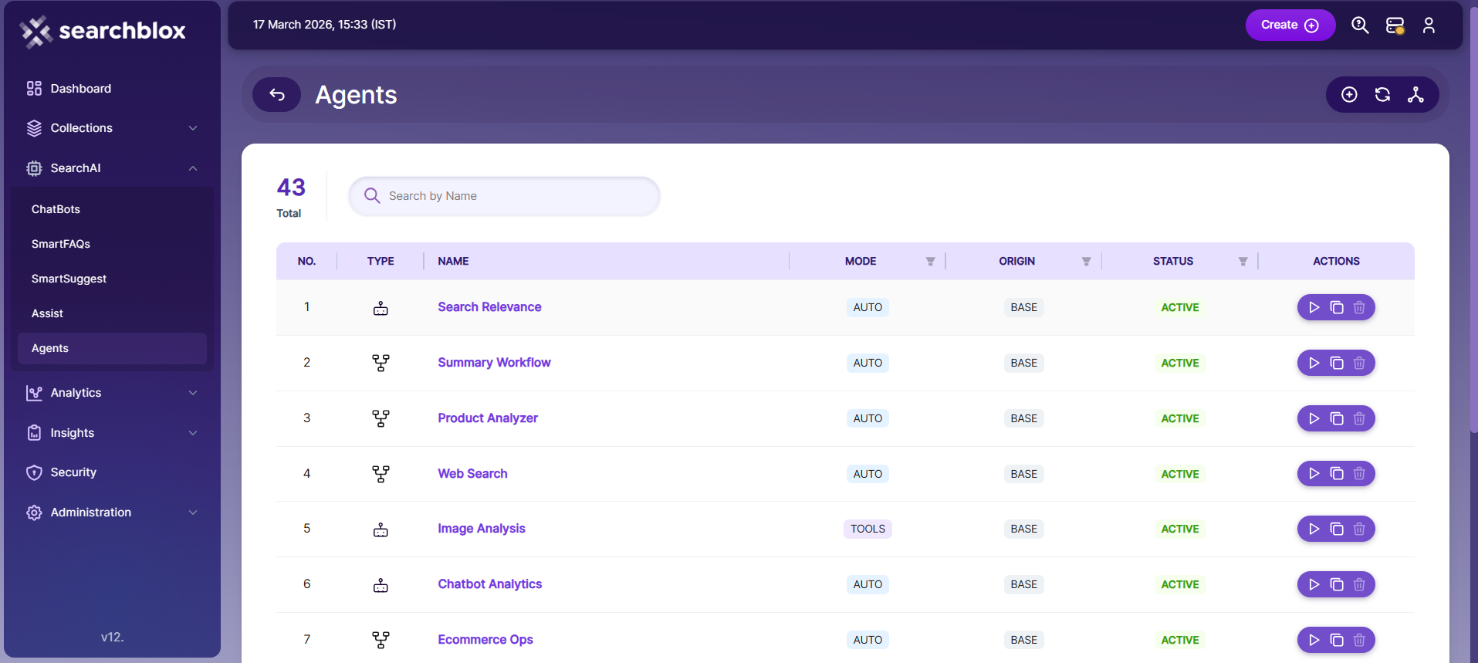Screen dimensions: 1478x663
Task: Click the NAME column header
Action: point(453,262)
